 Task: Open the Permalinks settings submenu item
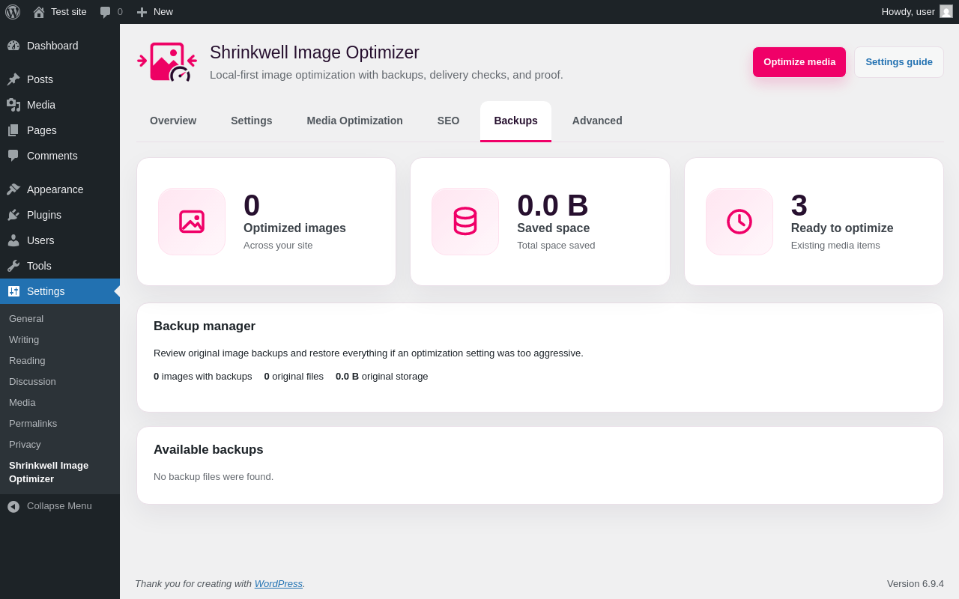33,423
